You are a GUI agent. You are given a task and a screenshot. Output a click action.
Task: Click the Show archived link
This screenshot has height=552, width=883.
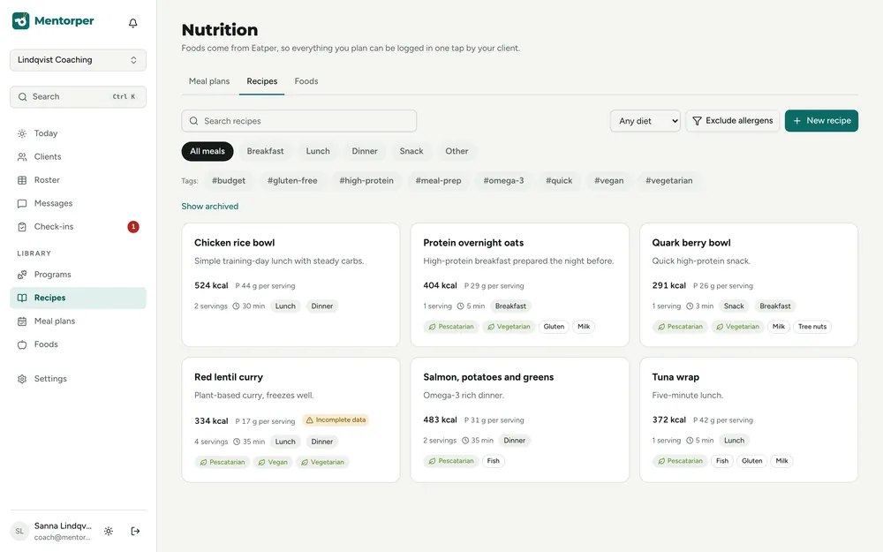210,207
